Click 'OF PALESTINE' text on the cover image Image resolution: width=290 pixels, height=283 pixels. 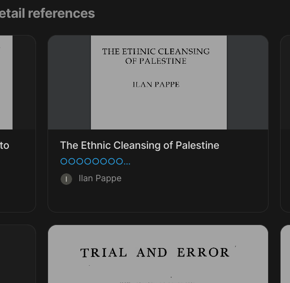coord(156,61)
